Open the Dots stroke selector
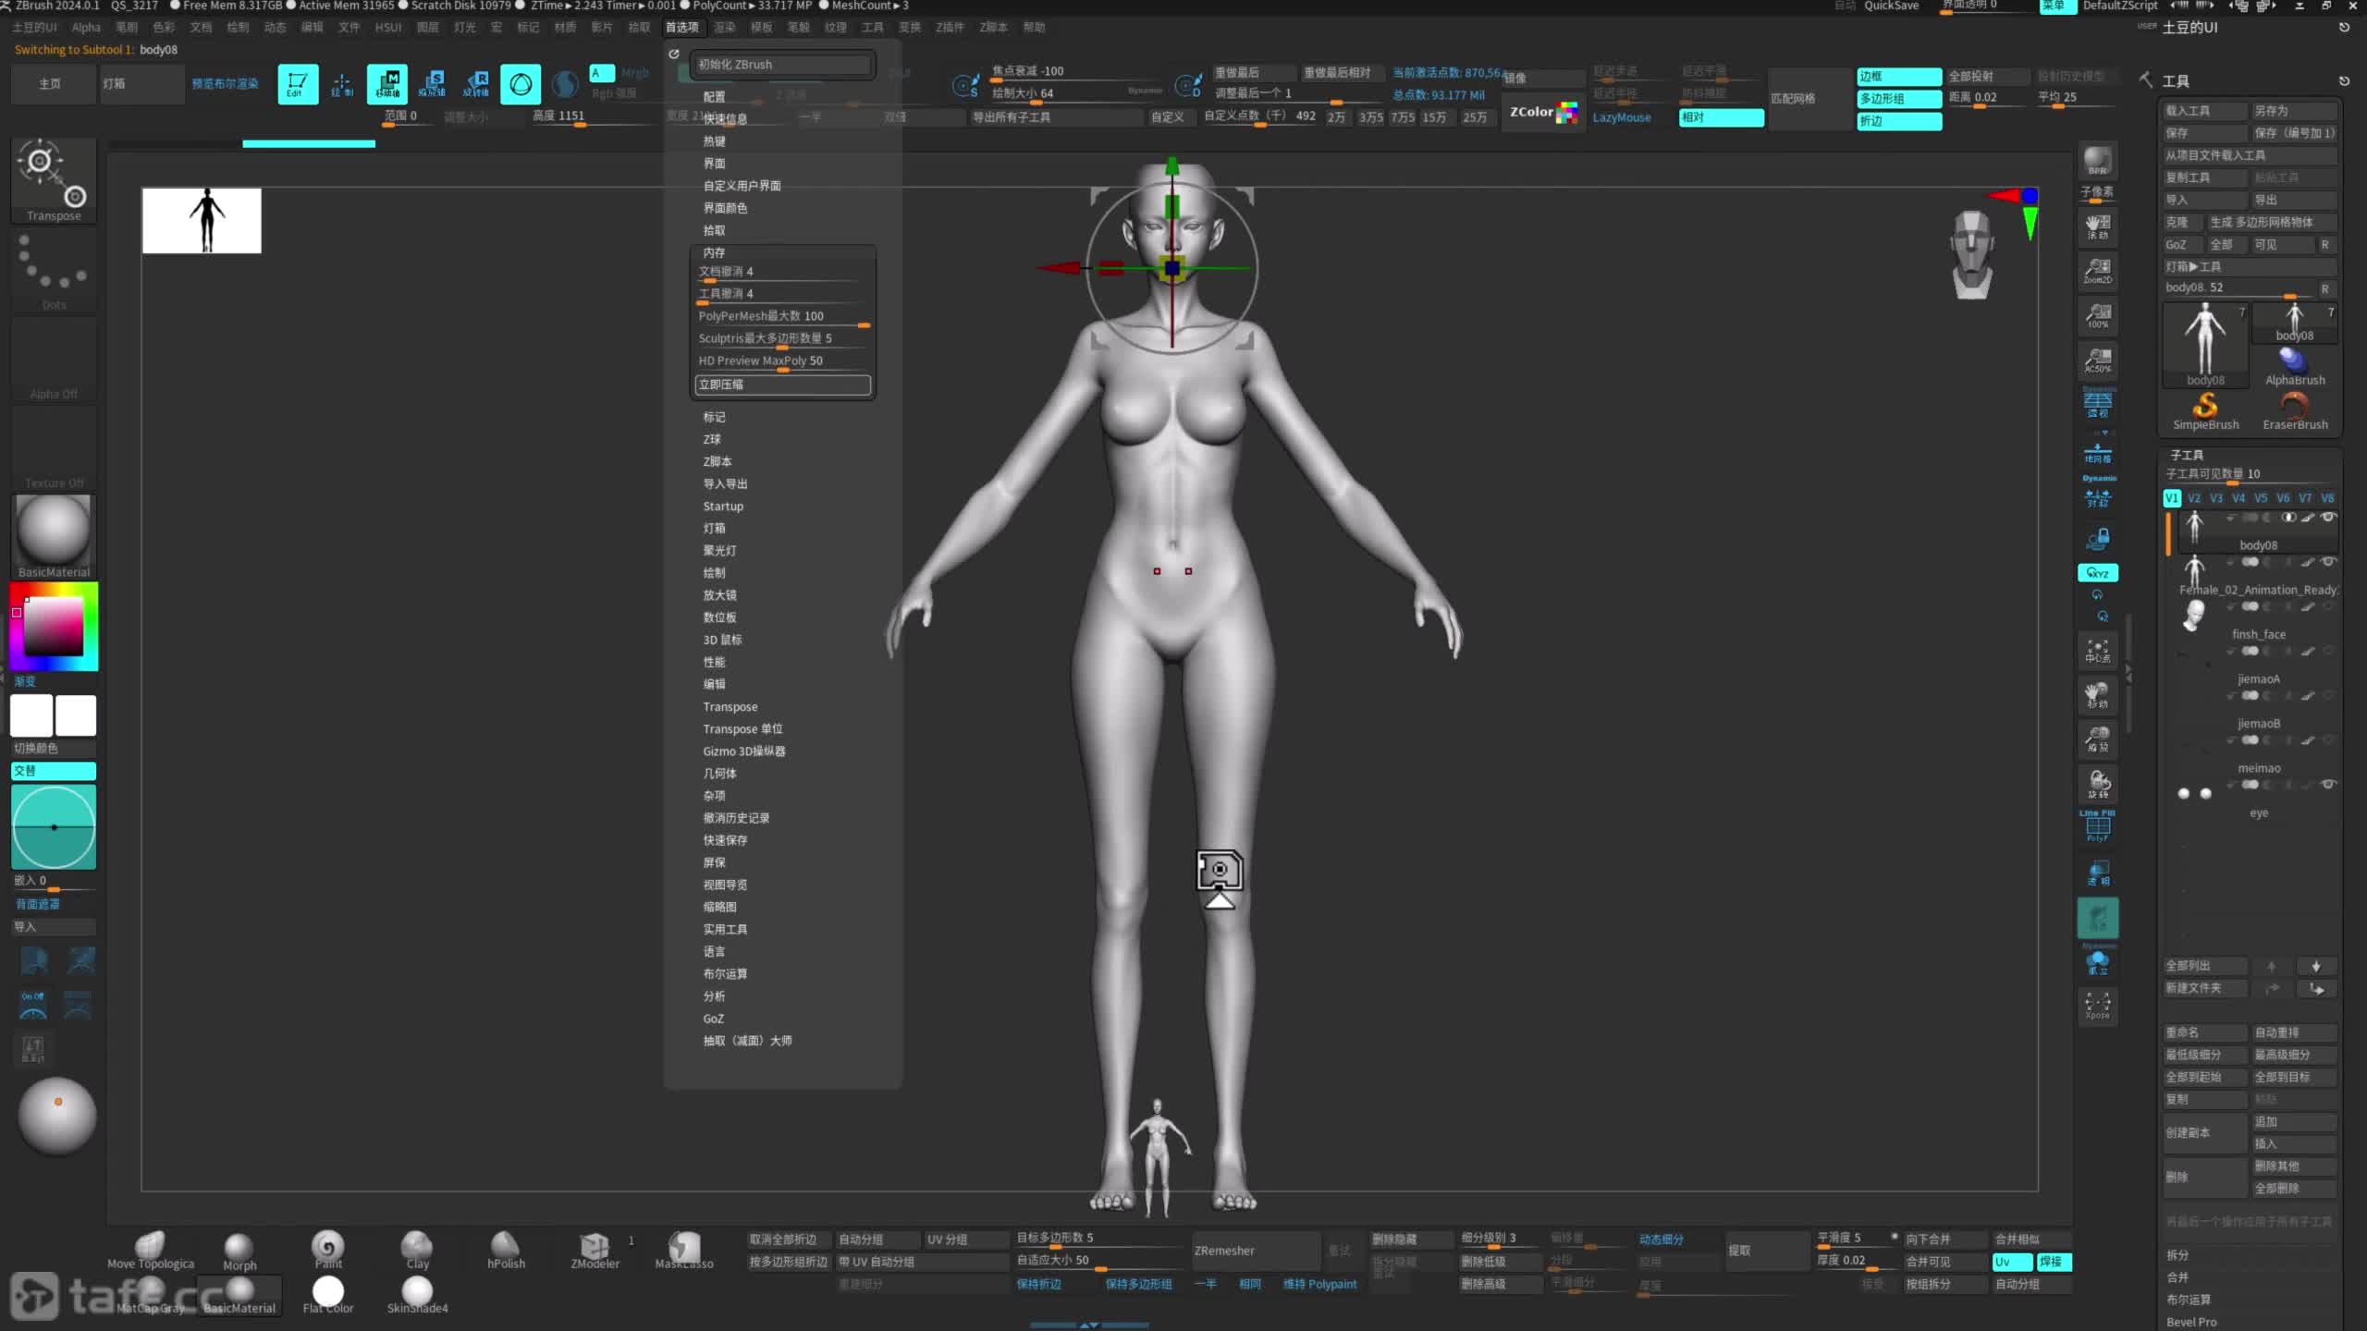The width and height of the screenshot is (2367, 1331). pyautogui.click(x=54, y=270)
